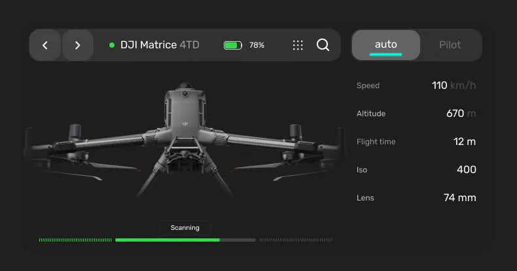517x271 pixels.
Task: Click the 12 m flight time value
Action: (465, 142)
